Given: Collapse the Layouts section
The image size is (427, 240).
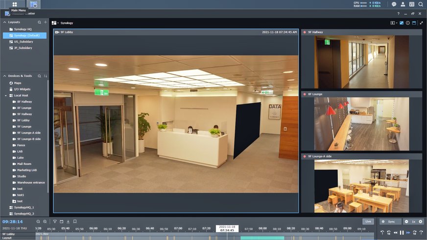Looking at the screenshot, I should pyautogui.click(x=5, y=22).
